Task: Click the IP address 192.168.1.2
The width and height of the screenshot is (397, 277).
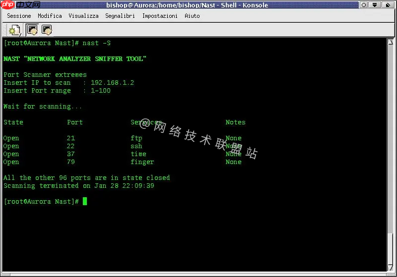Action: point(112,83)
